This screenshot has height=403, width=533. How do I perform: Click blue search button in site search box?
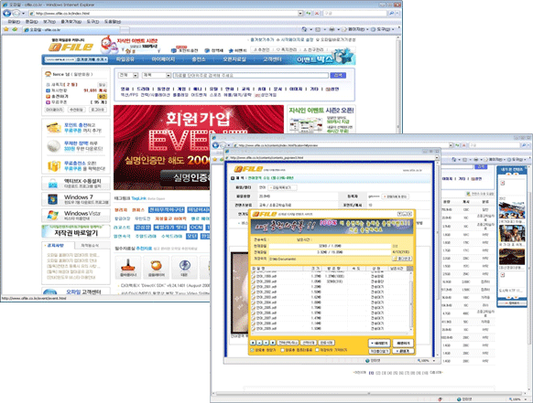coord(338,75)
